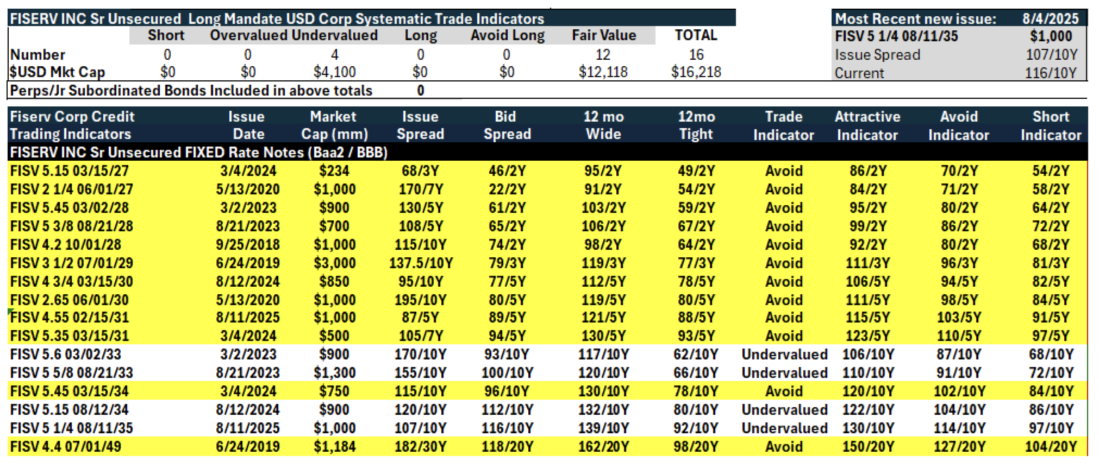This screenshot has width=1099, height=468.
Task: Click the Short Indicator column header
Action: (1051, 125)
